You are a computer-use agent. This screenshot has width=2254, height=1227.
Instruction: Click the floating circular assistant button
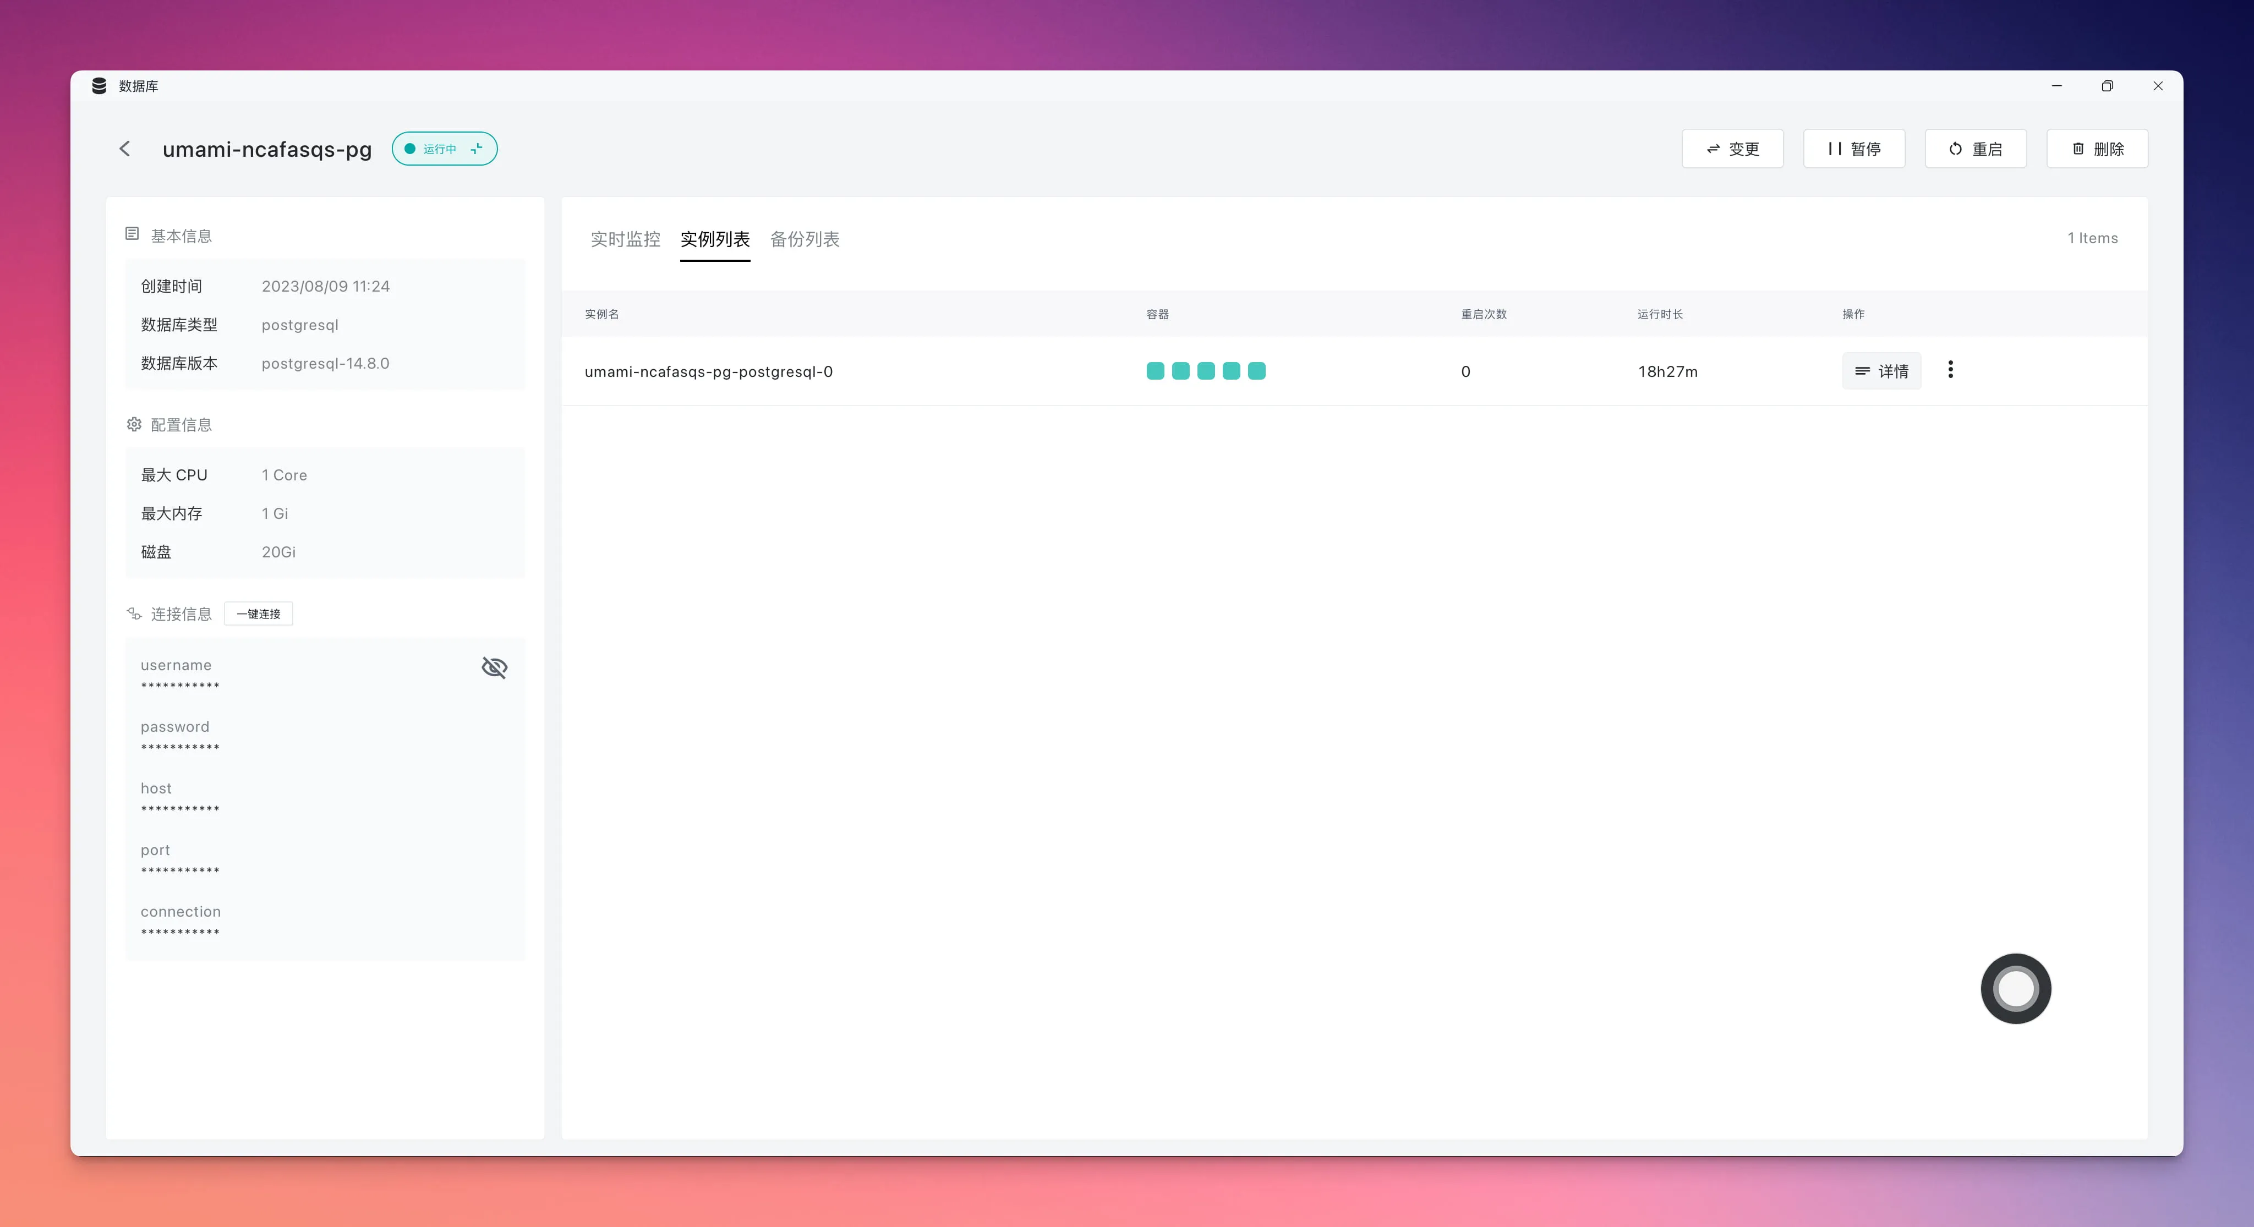pos(2015,988)
